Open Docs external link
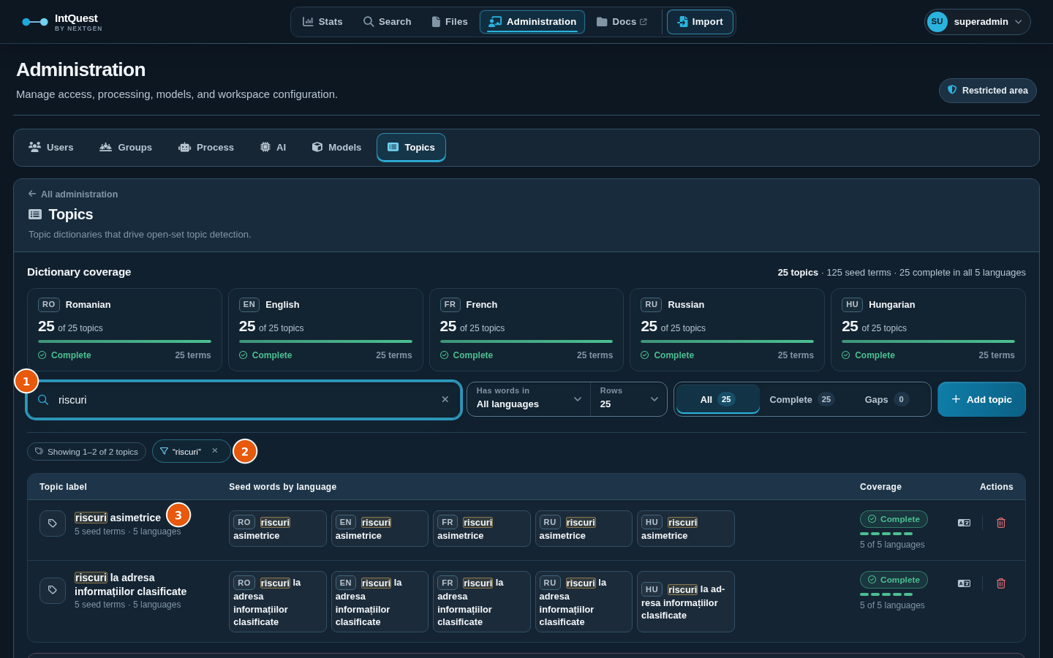1053x658 pixels. coord(622,22)
